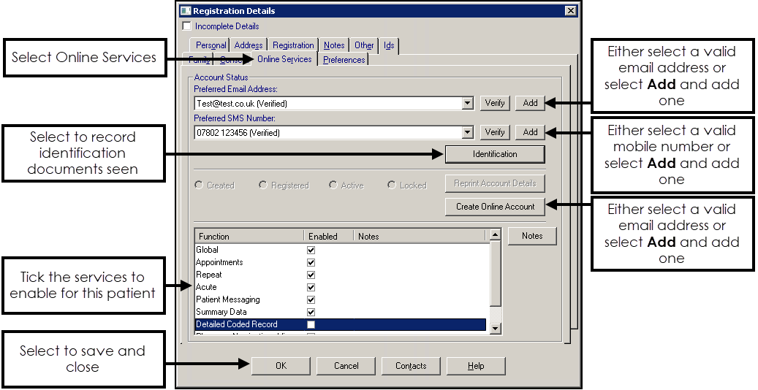The width and height of the screenshot is (758, 390).
Task: Switch to the Preferences tab
Action: [x=344, y=60]
